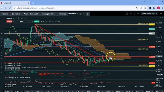The height and width of the screenshot is (92, 164).
Task: Click the address bar URL
Action: pyautogui.click(x=35, y=8)
